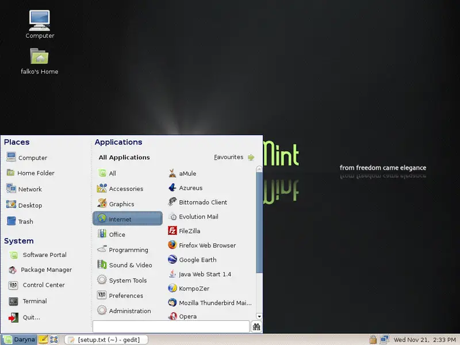Image resolution: width=460 pixels, height=345 pixels.
Task: Open Network in Places
Action: (24, 189)
